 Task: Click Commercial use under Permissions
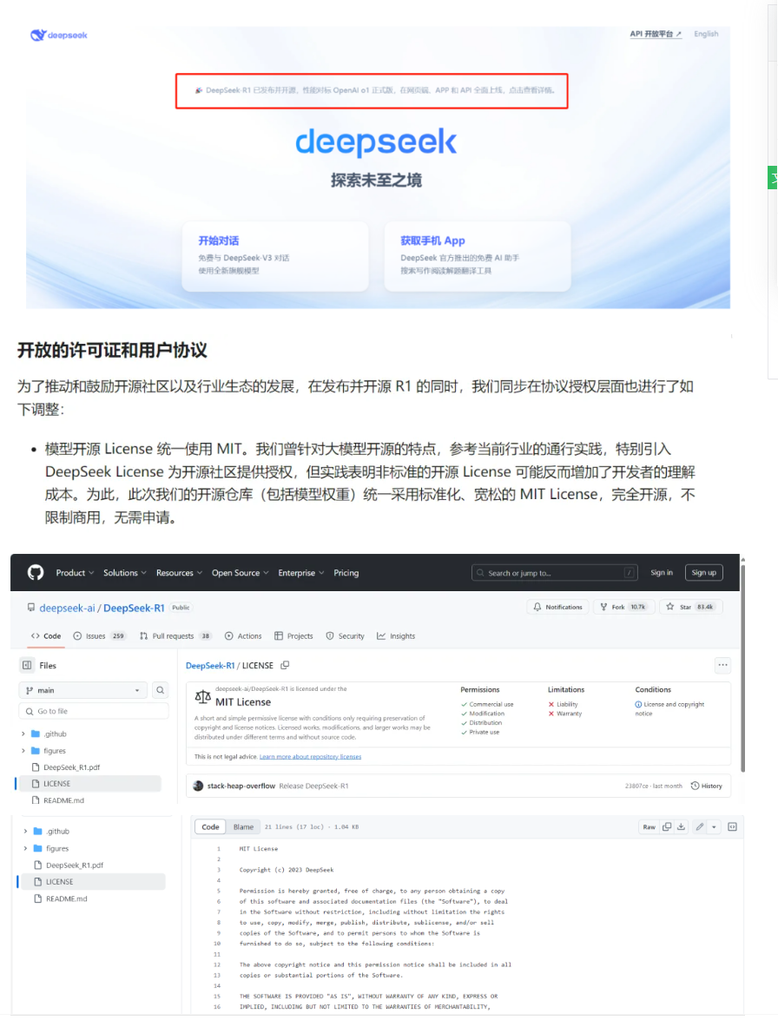tap(491, 705)
